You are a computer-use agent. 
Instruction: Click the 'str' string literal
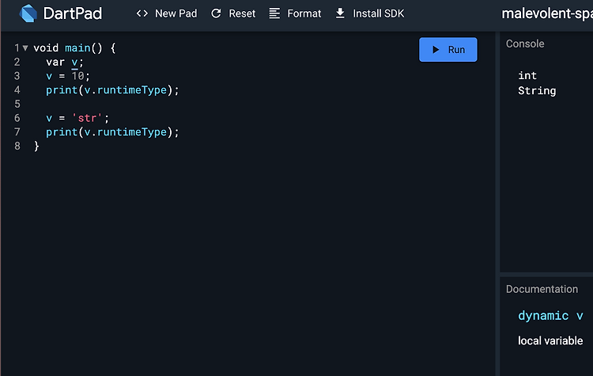(x=87, y=118)
